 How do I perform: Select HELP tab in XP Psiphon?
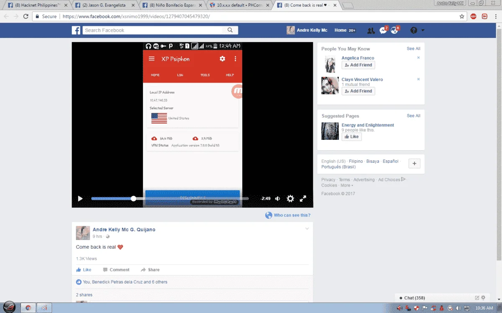(230, 75)
